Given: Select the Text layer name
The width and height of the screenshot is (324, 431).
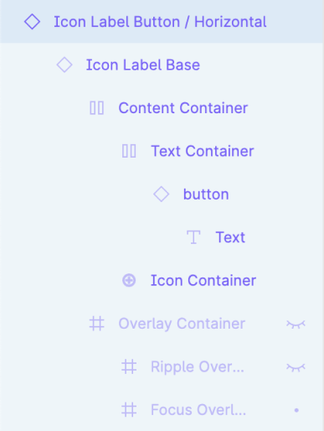Looking at the screenshot, I should [x=230, y=237].
